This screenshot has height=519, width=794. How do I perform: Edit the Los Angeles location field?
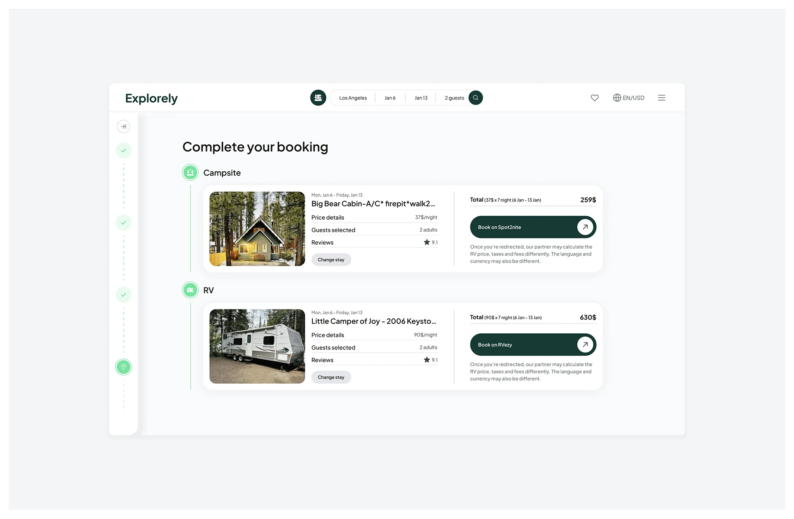[x=353, y=98]
